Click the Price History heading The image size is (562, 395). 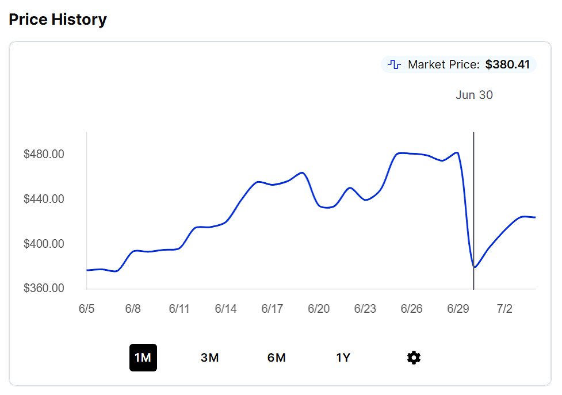tap(58, 19)
